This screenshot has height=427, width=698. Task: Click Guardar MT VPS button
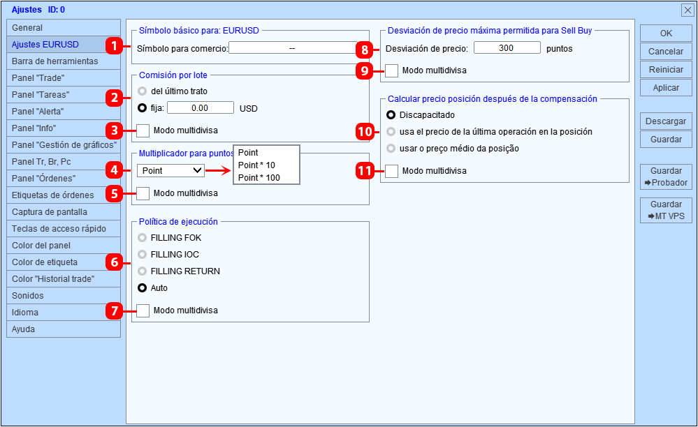click(666, 210)
